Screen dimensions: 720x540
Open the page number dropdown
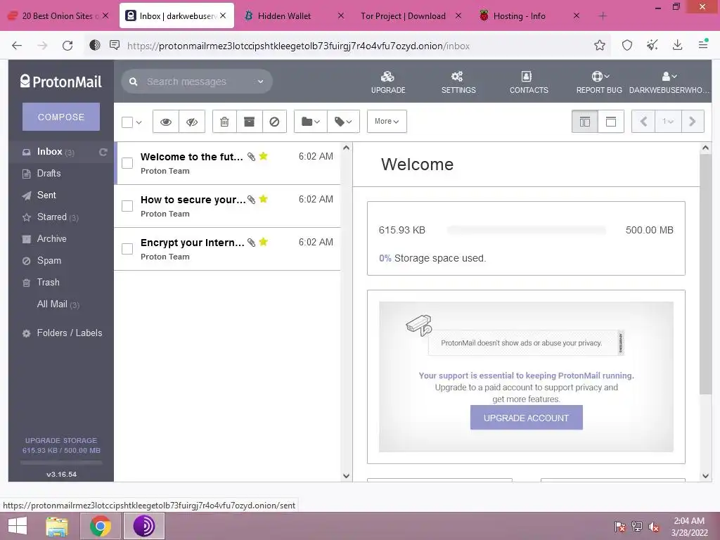pyautogui.click(x=668, y=122)
